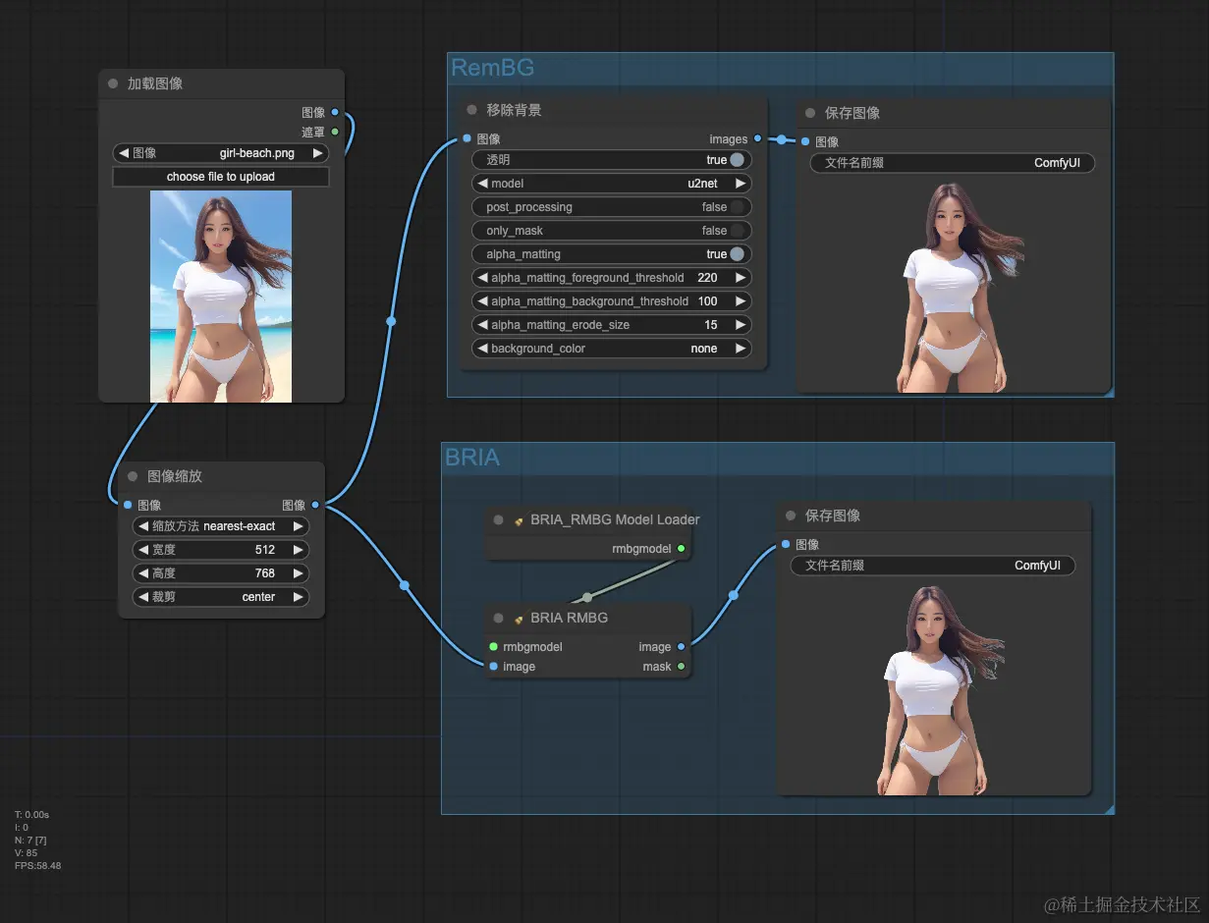Collapse the BRIA RMBG node via title dot
Screen dimensions: 1209x923
(499, 618)
